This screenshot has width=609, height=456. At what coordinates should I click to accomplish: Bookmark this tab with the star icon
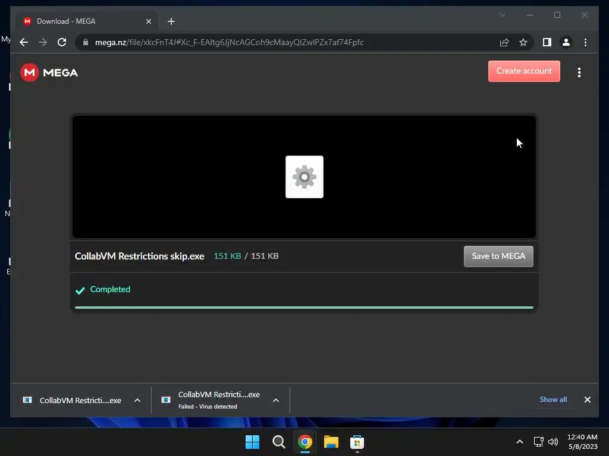tap(523, 42)
